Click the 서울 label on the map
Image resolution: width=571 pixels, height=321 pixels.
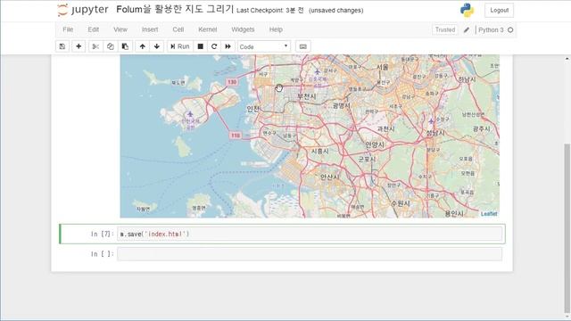click(x=383, y=67)
